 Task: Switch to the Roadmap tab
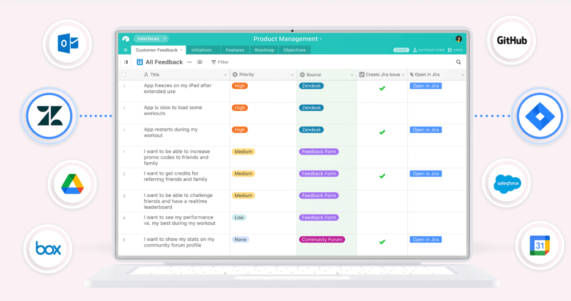tap(264, 50)
